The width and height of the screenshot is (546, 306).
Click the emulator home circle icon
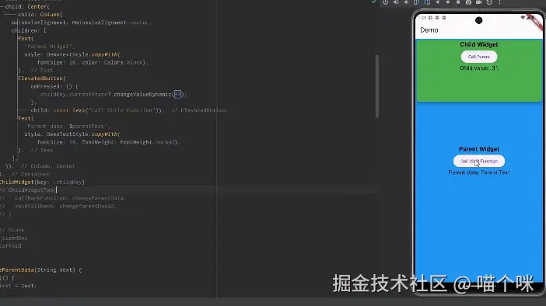(x=448, y=2)
